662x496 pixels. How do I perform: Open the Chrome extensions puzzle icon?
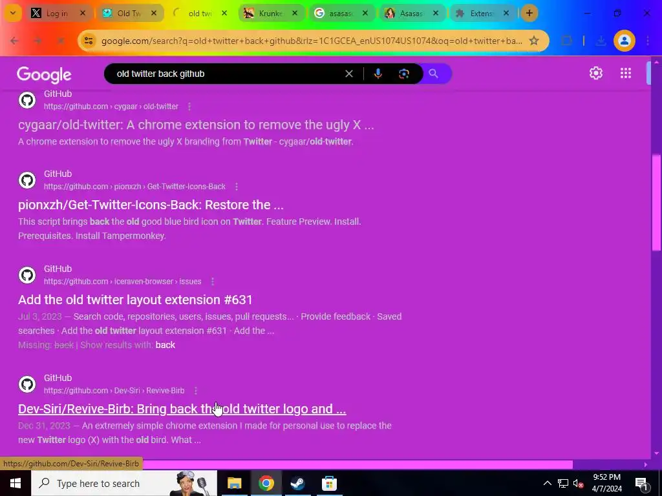tap(566, 41)
